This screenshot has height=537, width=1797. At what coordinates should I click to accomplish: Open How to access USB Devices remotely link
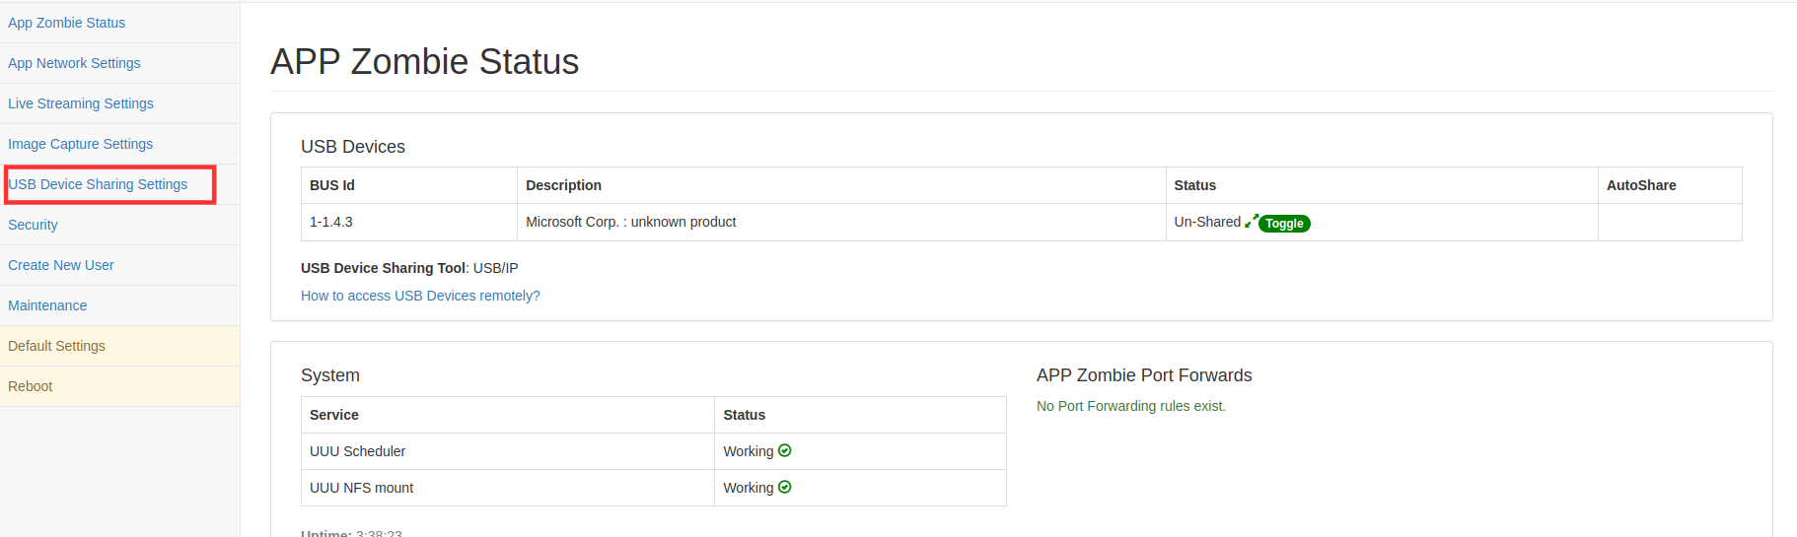[x=420, y=296]
